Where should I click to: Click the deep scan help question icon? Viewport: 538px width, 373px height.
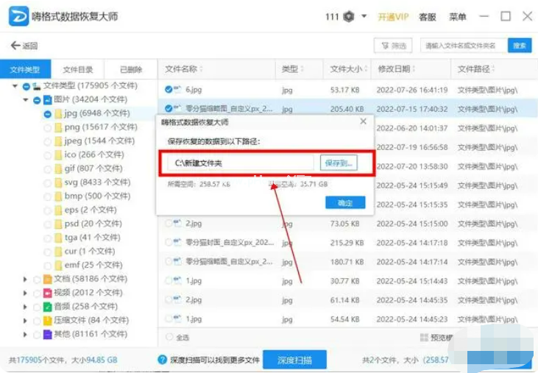tap(163, 360)
